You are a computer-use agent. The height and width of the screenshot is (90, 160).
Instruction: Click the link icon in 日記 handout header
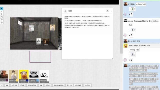[65, 11]
